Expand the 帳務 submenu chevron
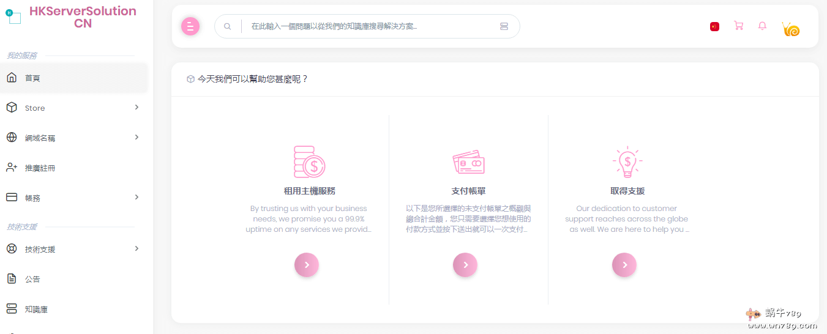This screenshot has height=334, width=827. (x=137, y=198)
